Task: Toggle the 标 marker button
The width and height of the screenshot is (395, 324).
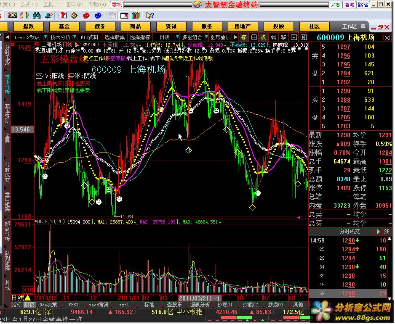Action: (243, 37)
